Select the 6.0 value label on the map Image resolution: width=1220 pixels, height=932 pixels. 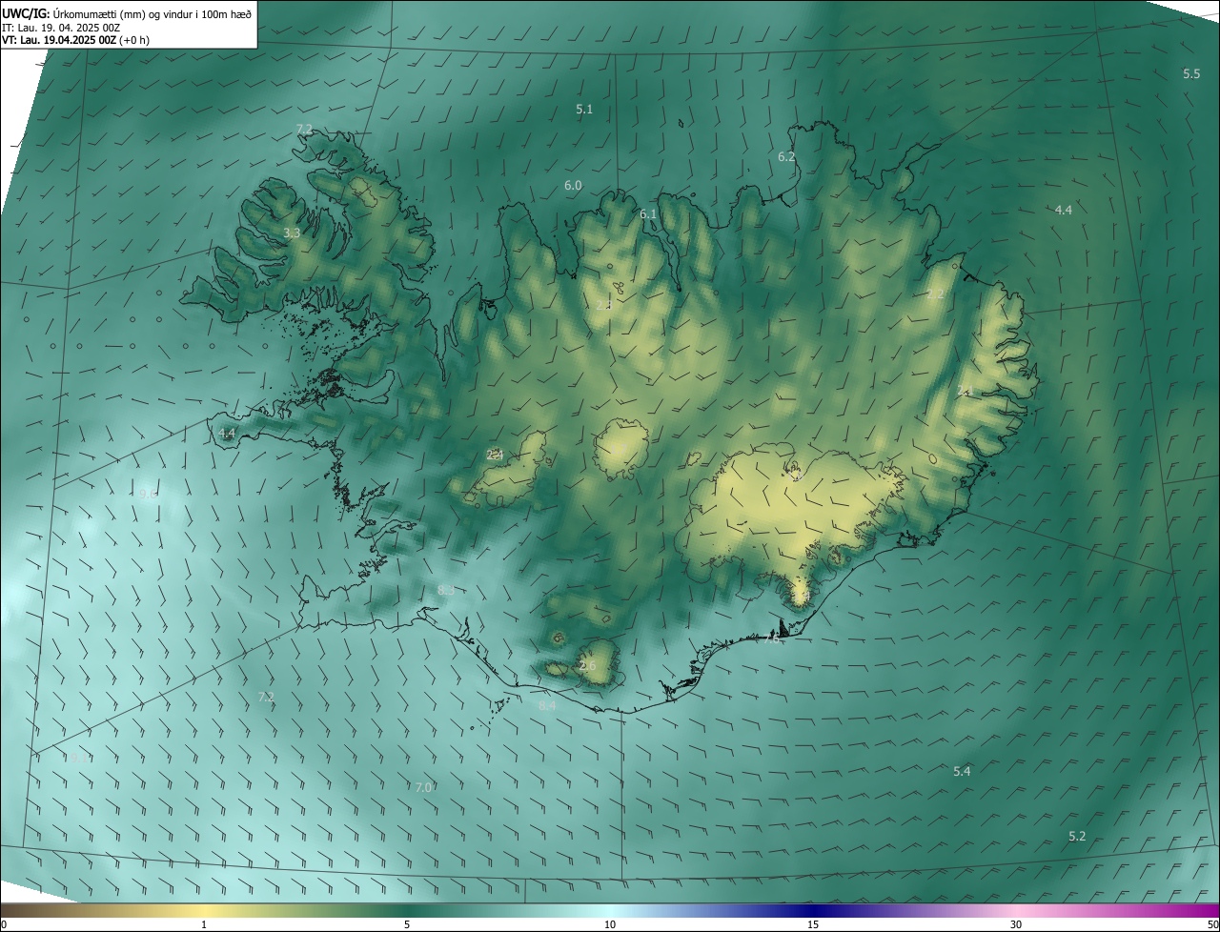coord(573,185)
